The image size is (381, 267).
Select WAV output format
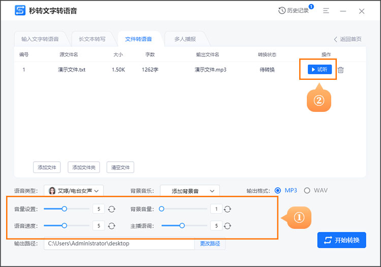coord(307,190)
